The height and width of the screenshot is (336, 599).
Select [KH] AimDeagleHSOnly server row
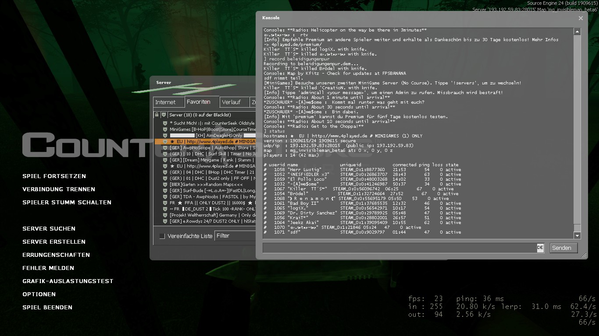(x=205, y=136)
